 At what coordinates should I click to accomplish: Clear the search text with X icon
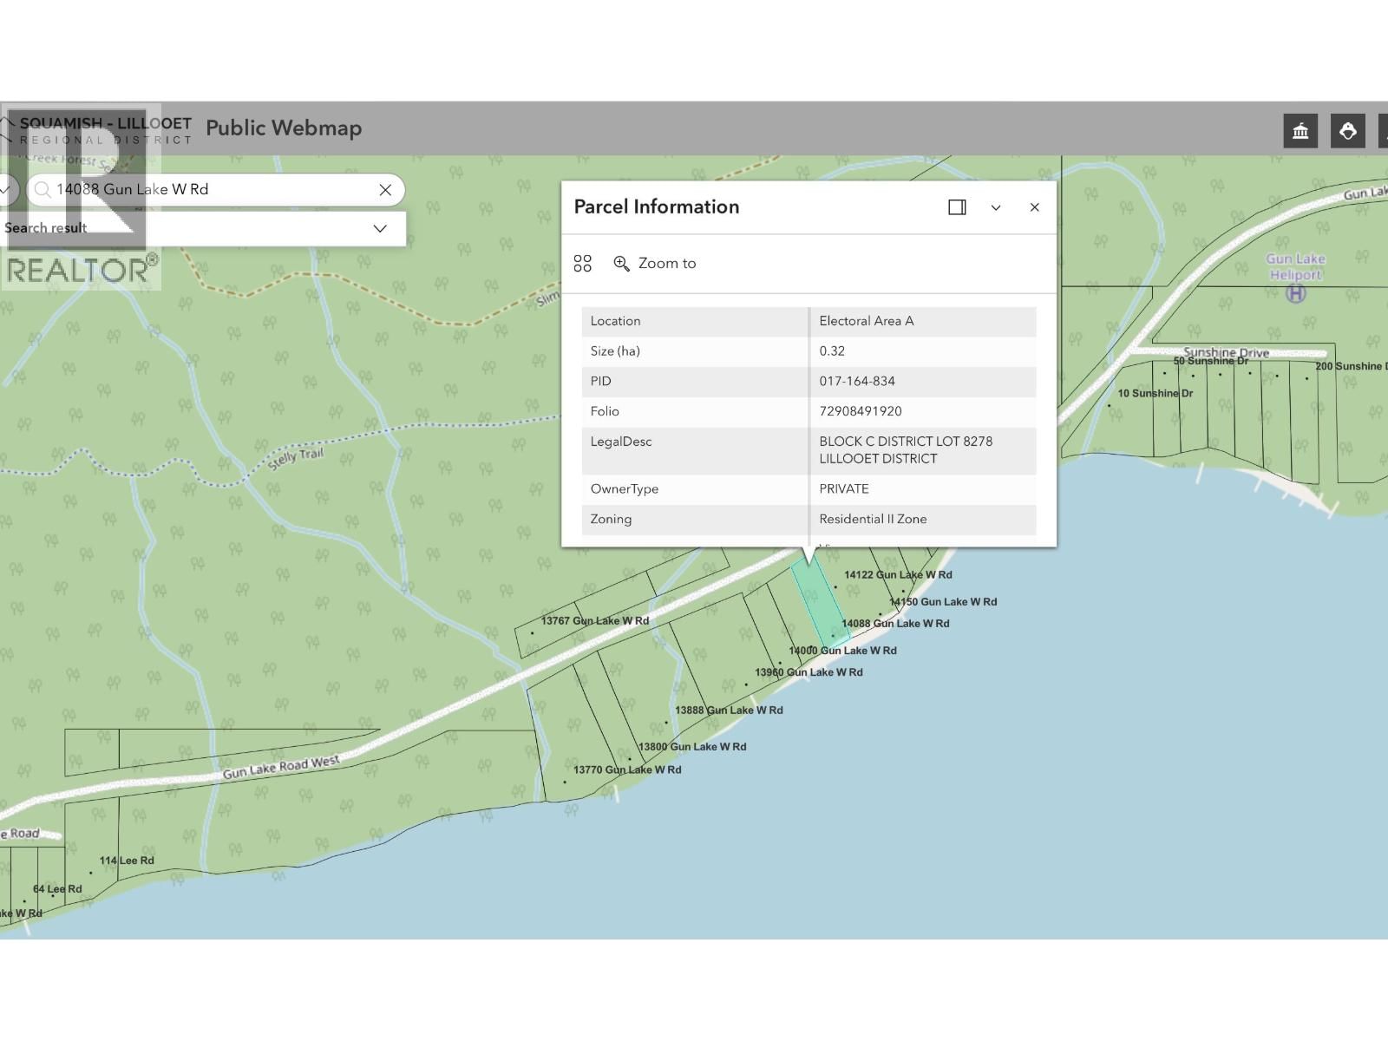(x=385, y=190)
